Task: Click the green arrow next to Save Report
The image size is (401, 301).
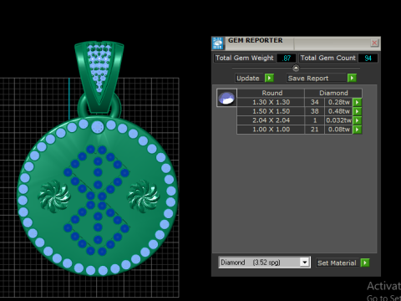Action: tap(352, 78)
